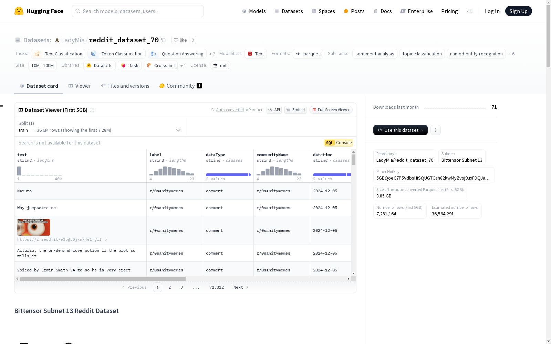551x344 pixels.
Task: Expand the Use this dataset dropdown
Action: tap(401, 130)
